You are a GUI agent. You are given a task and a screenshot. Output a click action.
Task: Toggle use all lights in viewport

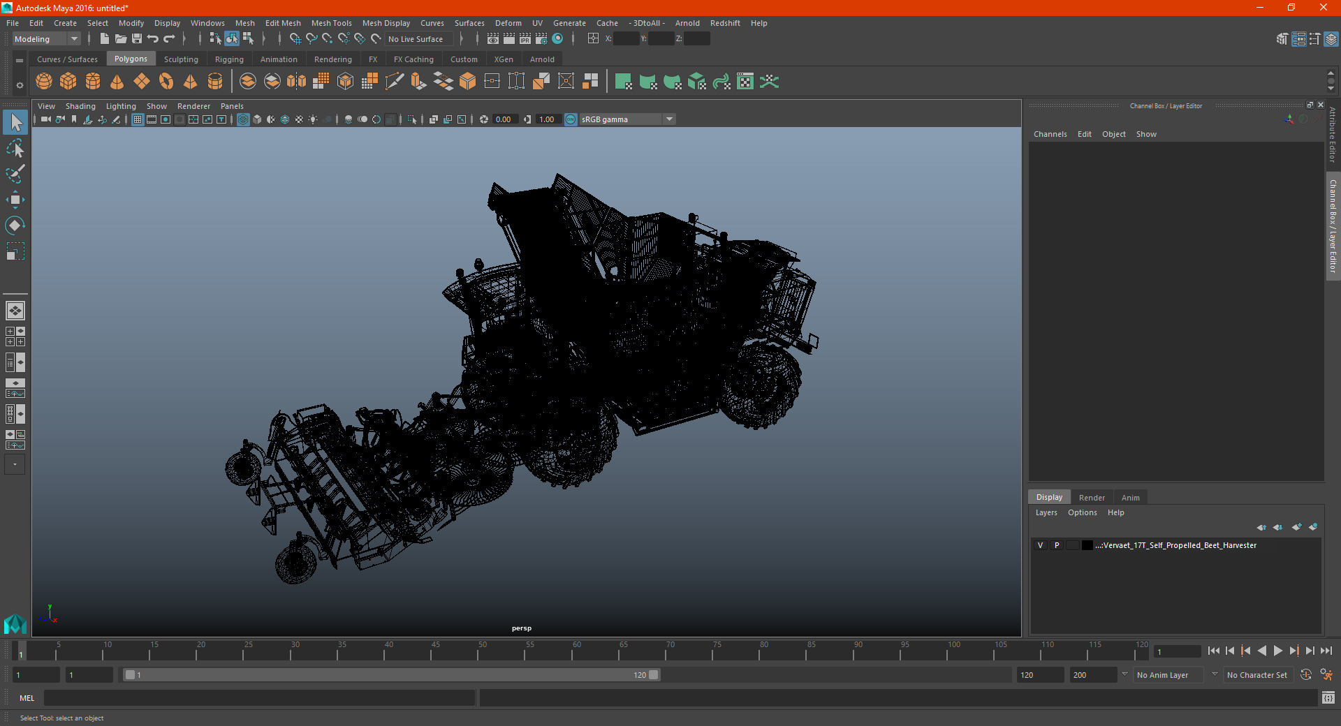pos(313,119)
